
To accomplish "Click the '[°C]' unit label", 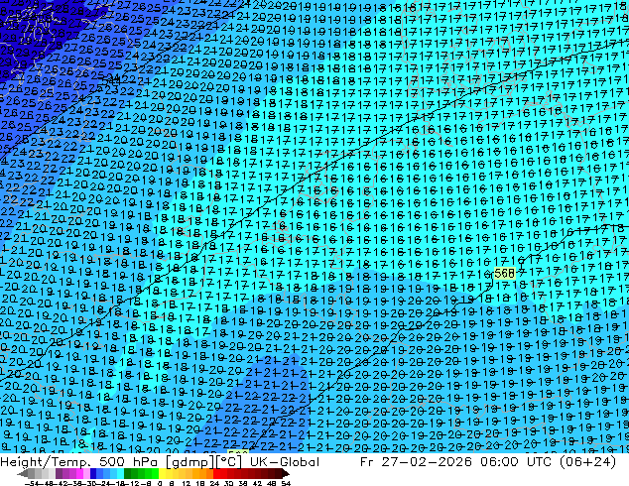I will point(228,462).
